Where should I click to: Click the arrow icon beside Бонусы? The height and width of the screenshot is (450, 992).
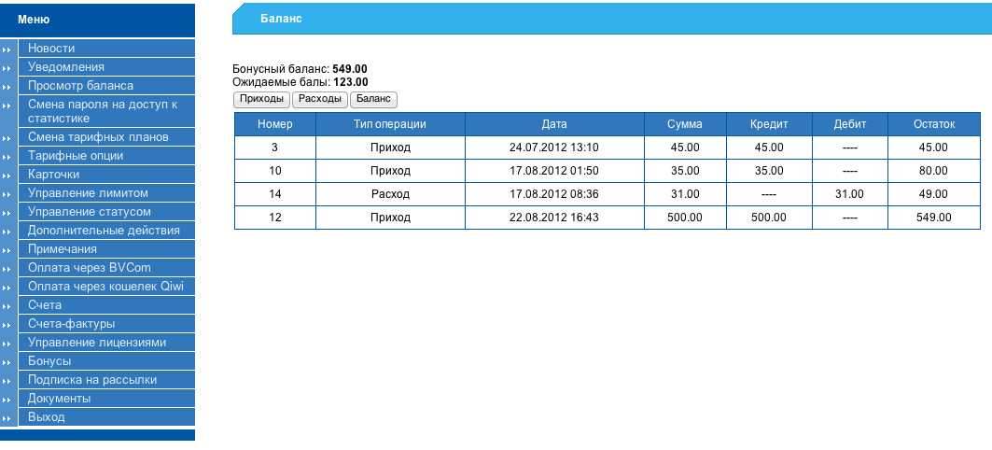(7, 361)
